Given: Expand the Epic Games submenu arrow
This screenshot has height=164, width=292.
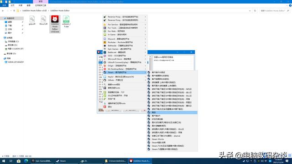Looking at the screenshot, I should click(146, 49).
